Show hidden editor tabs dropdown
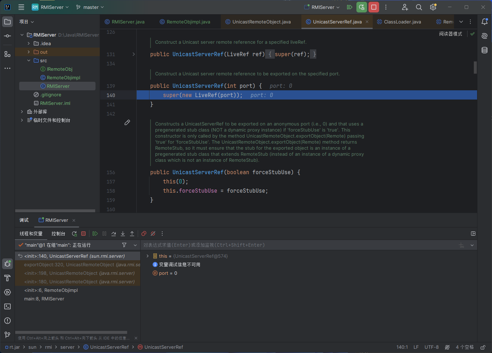The image size is (492, 353). tap(461, 22)
